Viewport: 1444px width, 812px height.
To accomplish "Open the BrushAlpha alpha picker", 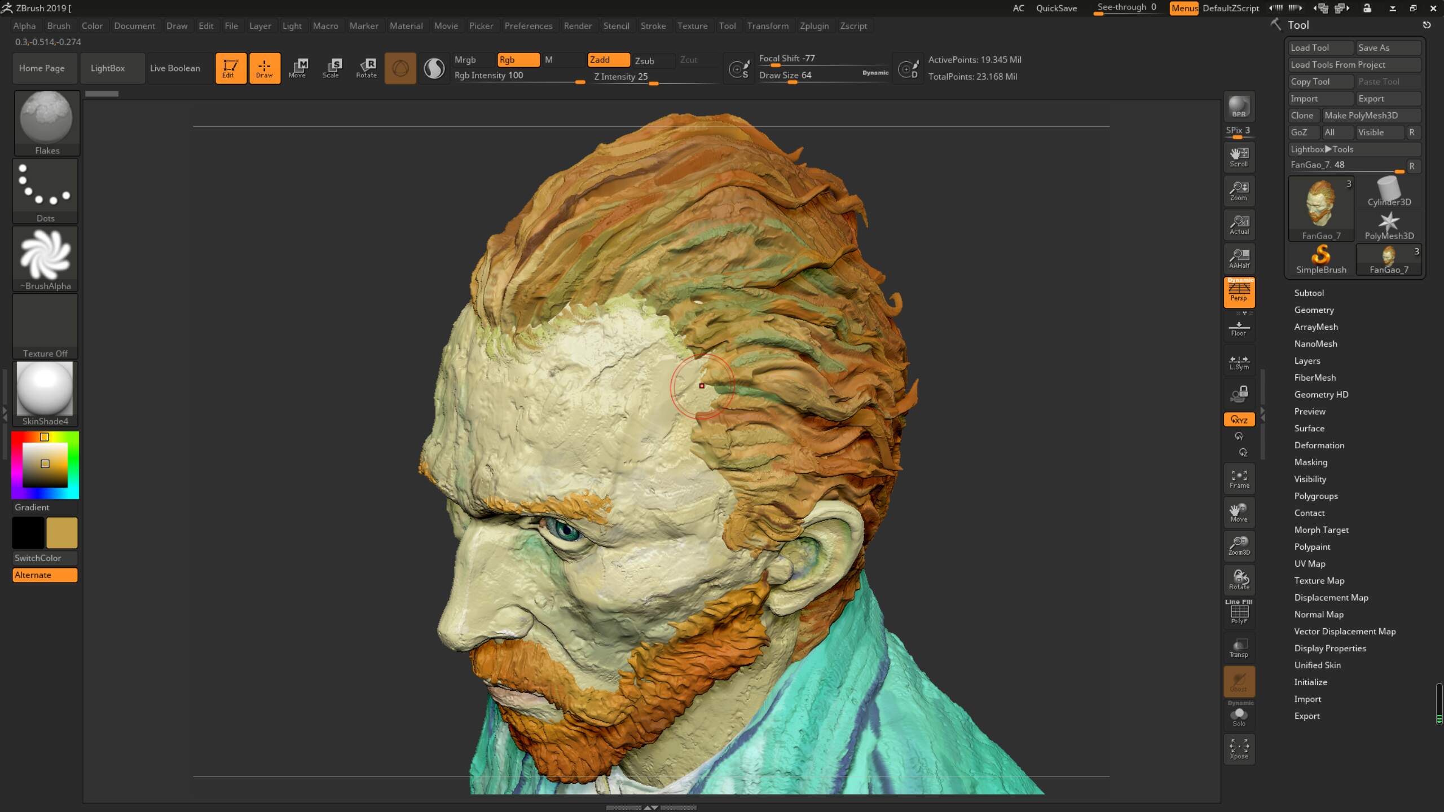I will tap(45, 258).
